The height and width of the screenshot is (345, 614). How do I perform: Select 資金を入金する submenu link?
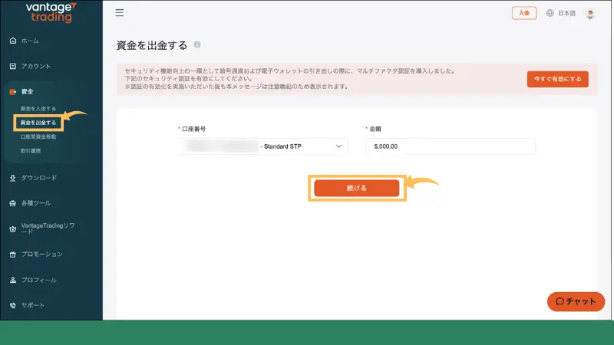[38, 109]
